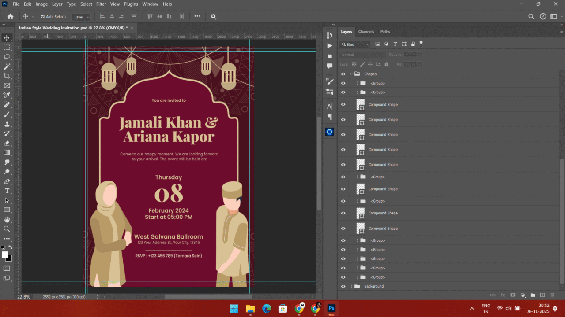Select the Hand tool
Image resolution: width=565 pixels, height=317 pixels.
click(x=7, y=219)
